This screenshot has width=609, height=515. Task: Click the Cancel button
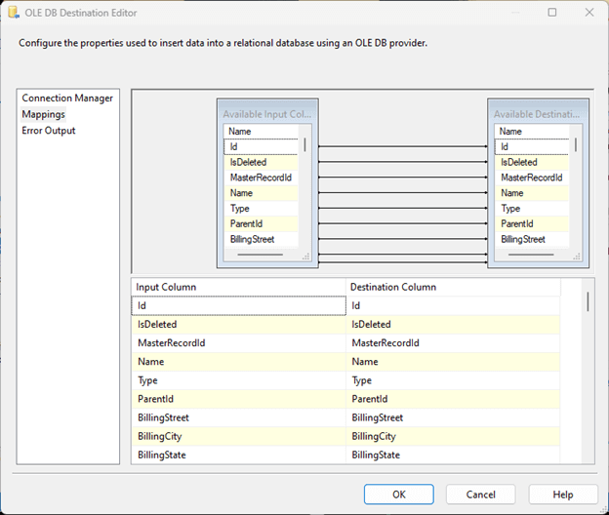tap(480, 495)
